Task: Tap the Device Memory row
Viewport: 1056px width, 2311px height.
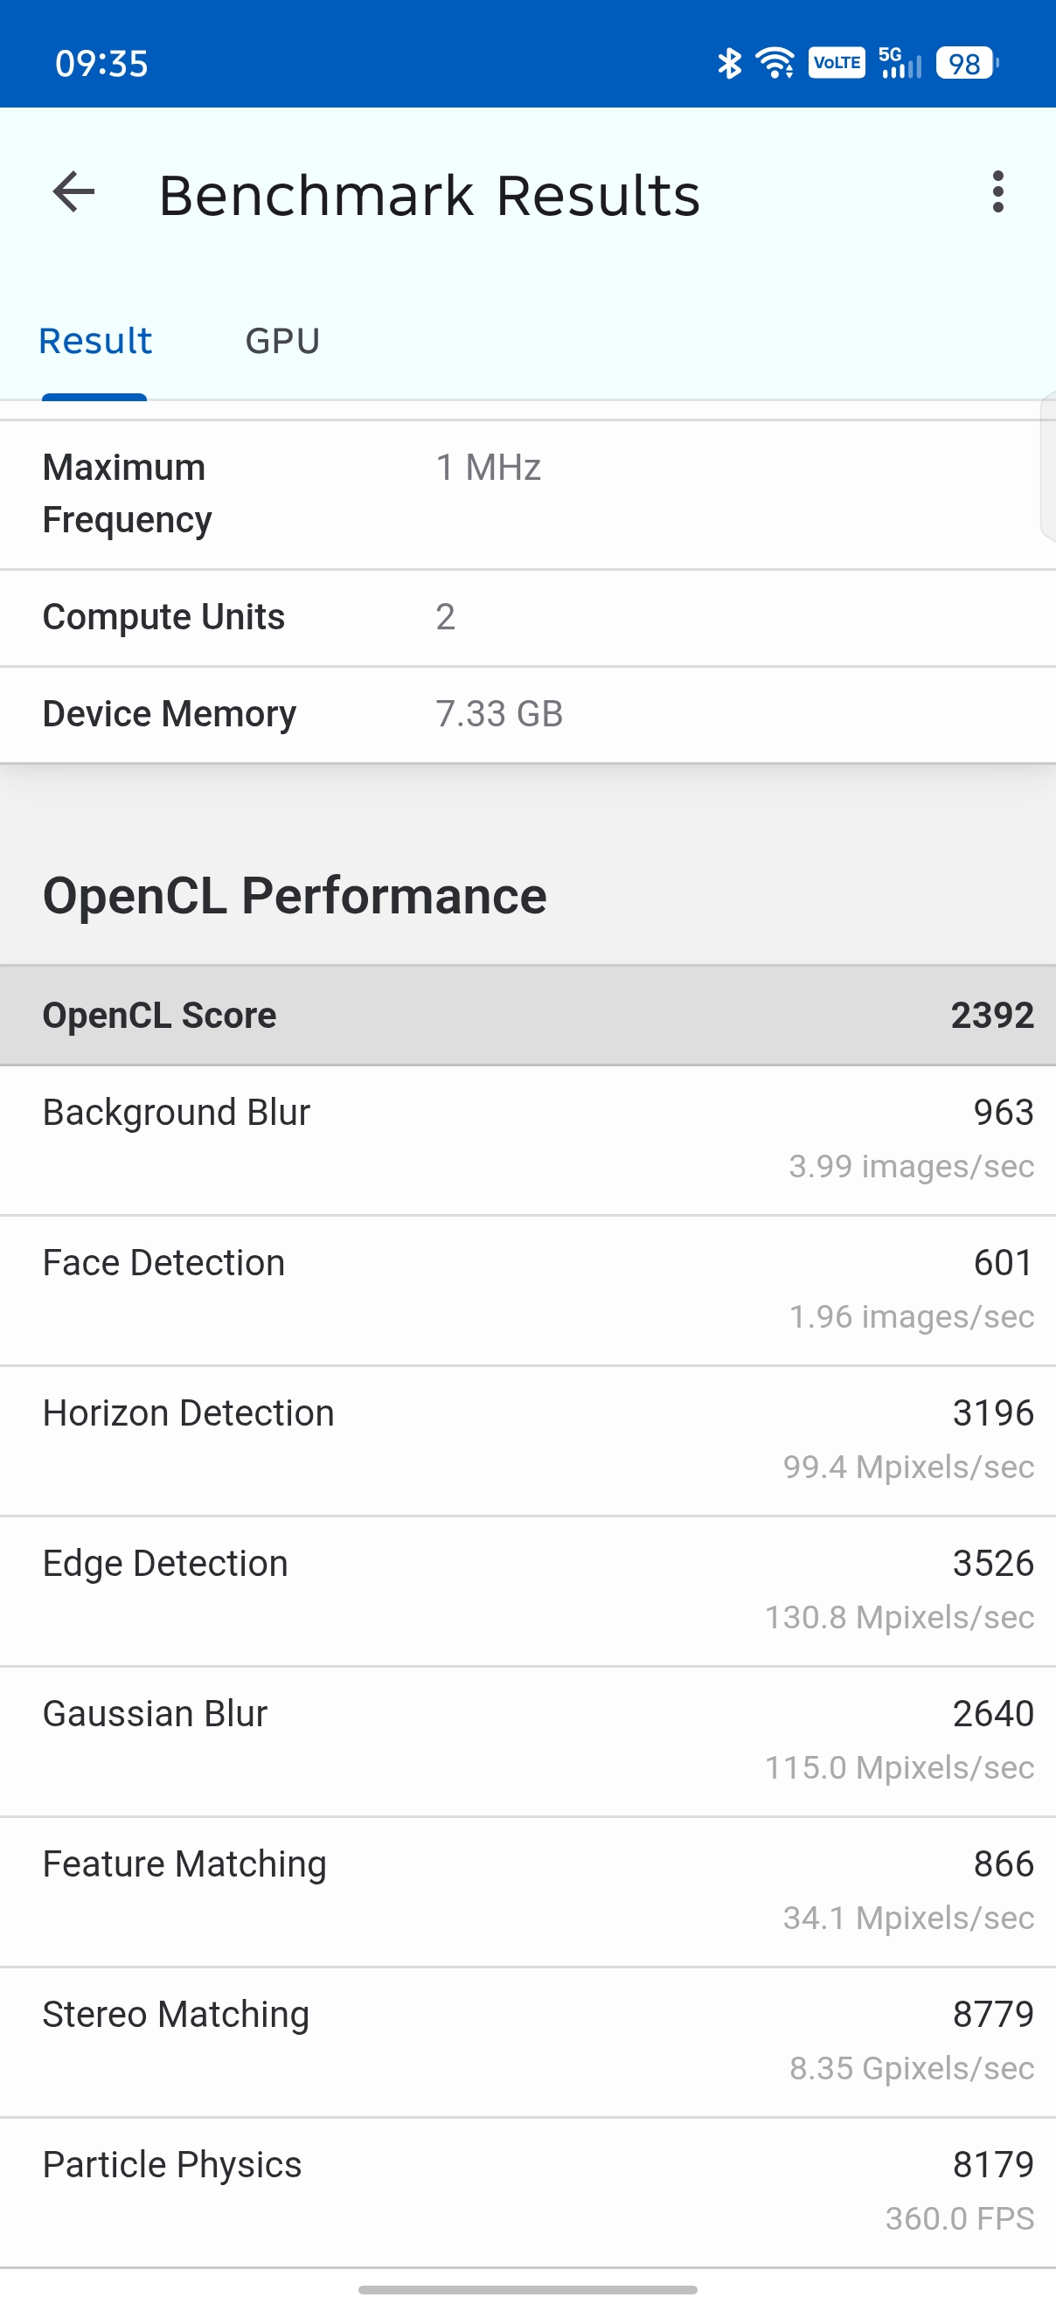Action: click(x=527, y=714)
